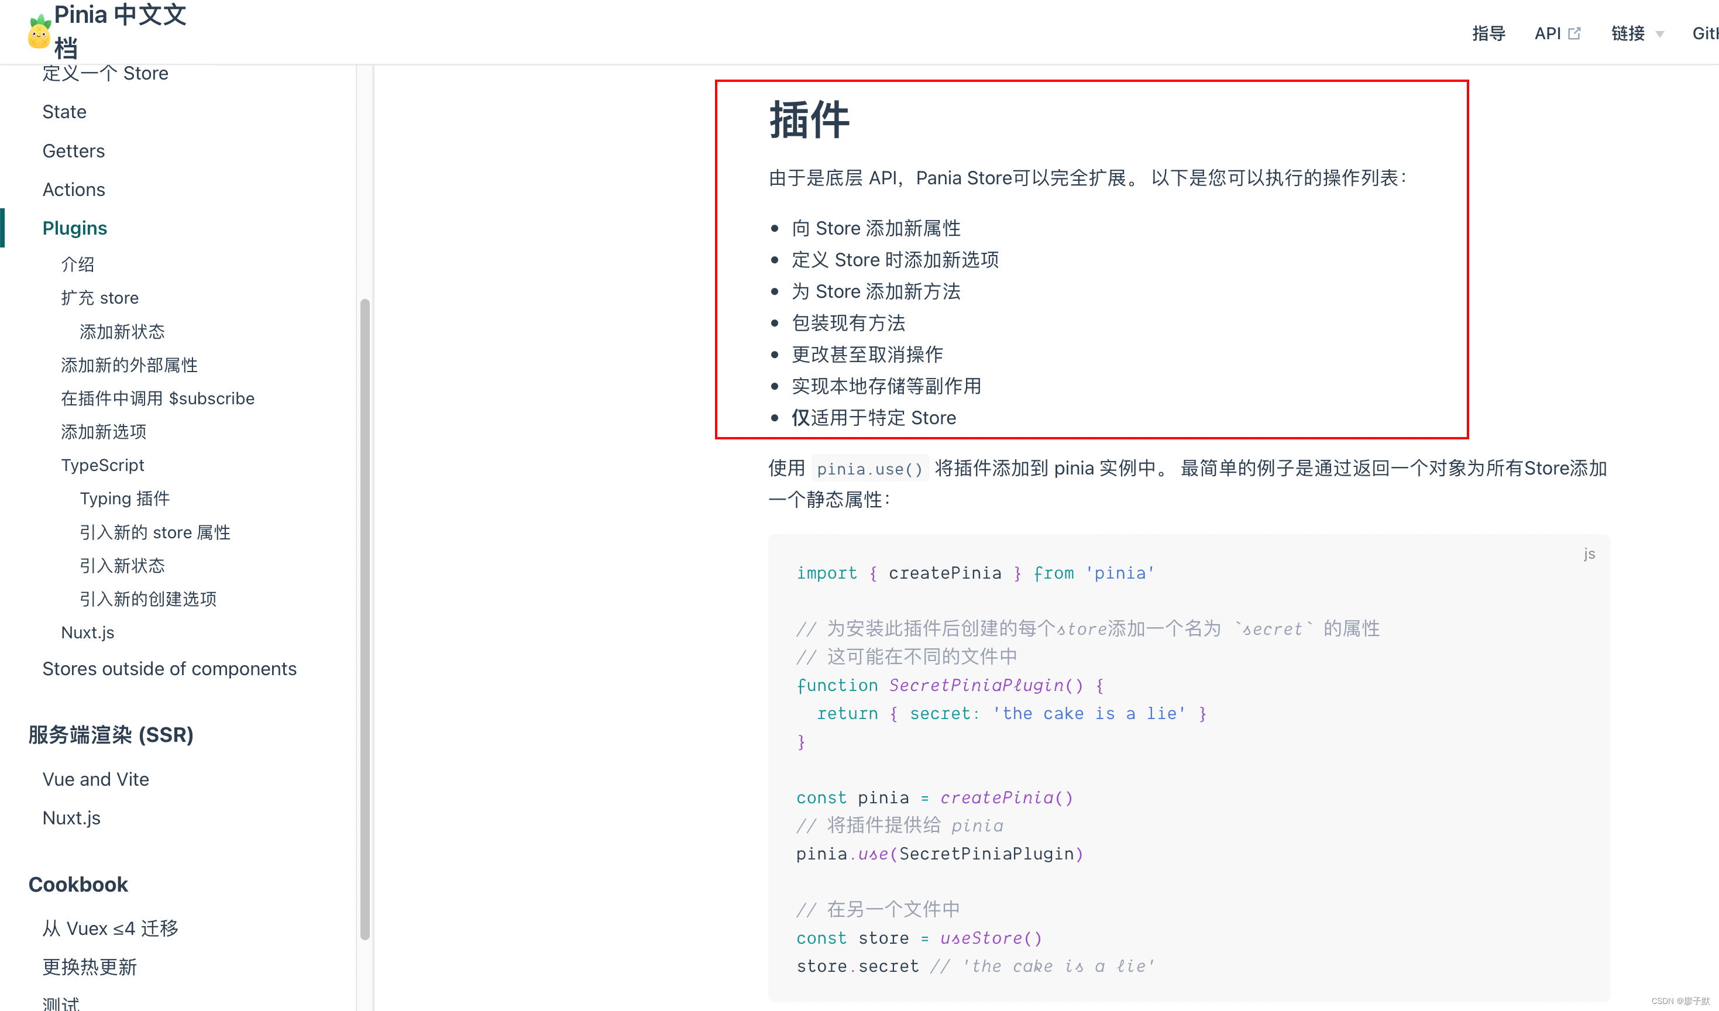1719x1011 pixels.
Task: Open Stores outside of components page
Action: [x=169, y=669]
